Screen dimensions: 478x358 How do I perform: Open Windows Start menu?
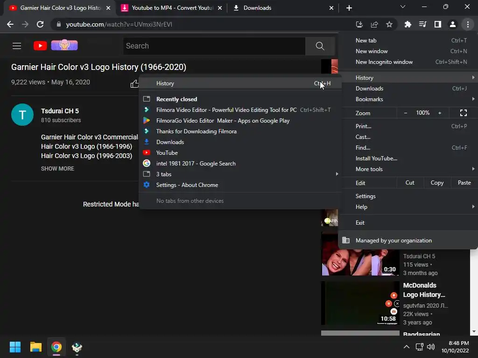tap(15, 347)
